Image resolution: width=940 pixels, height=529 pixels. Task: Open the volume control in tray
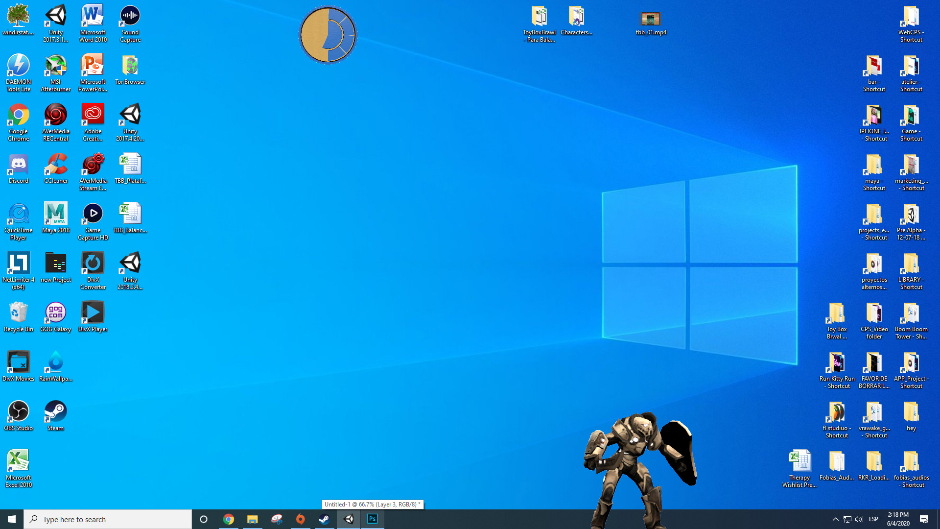[x=859, y=519]
